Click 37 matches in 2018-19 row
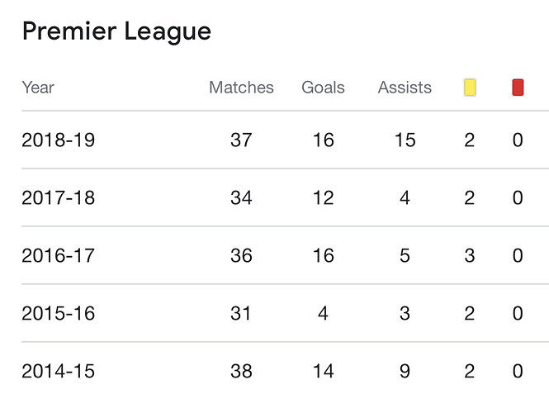 [241, 140]
